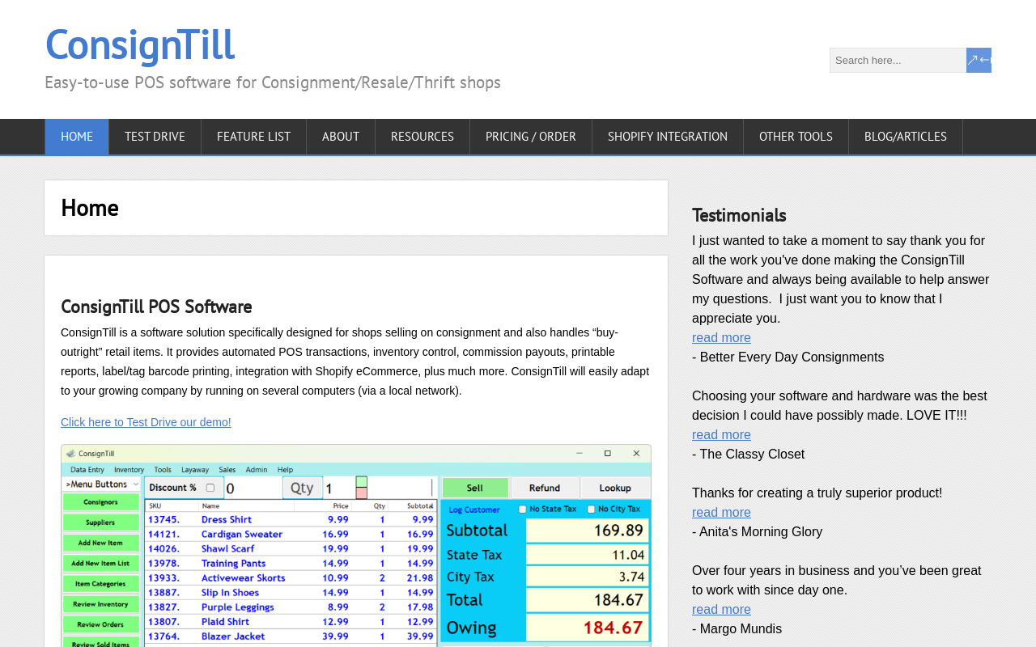Select the 'Blazer Jacket' row
The width and height of the screenshot is (1036, 647).
[x=291, y=635]
